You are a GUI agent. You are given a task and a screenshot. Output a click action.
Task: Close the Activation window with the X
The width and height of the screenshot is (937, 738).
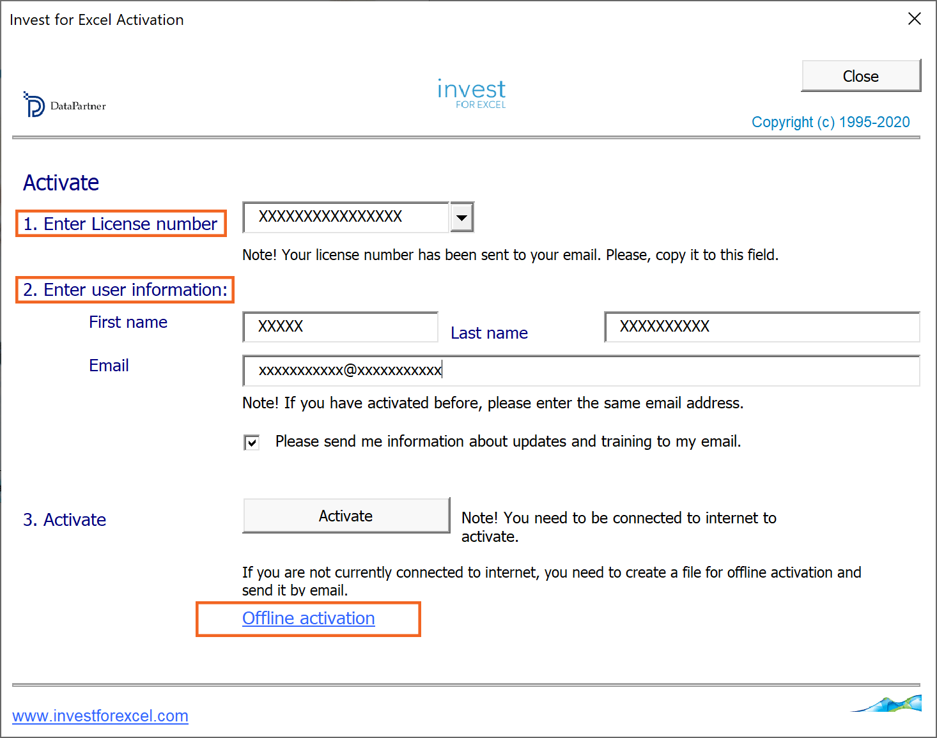915,19
